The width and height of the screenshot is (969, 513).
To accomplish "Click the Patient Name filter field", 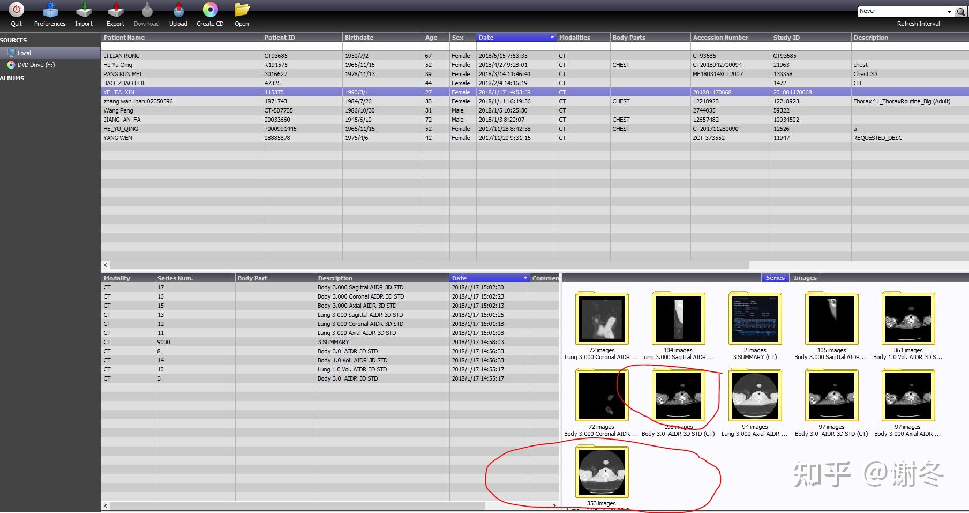I will click(181, 47).
